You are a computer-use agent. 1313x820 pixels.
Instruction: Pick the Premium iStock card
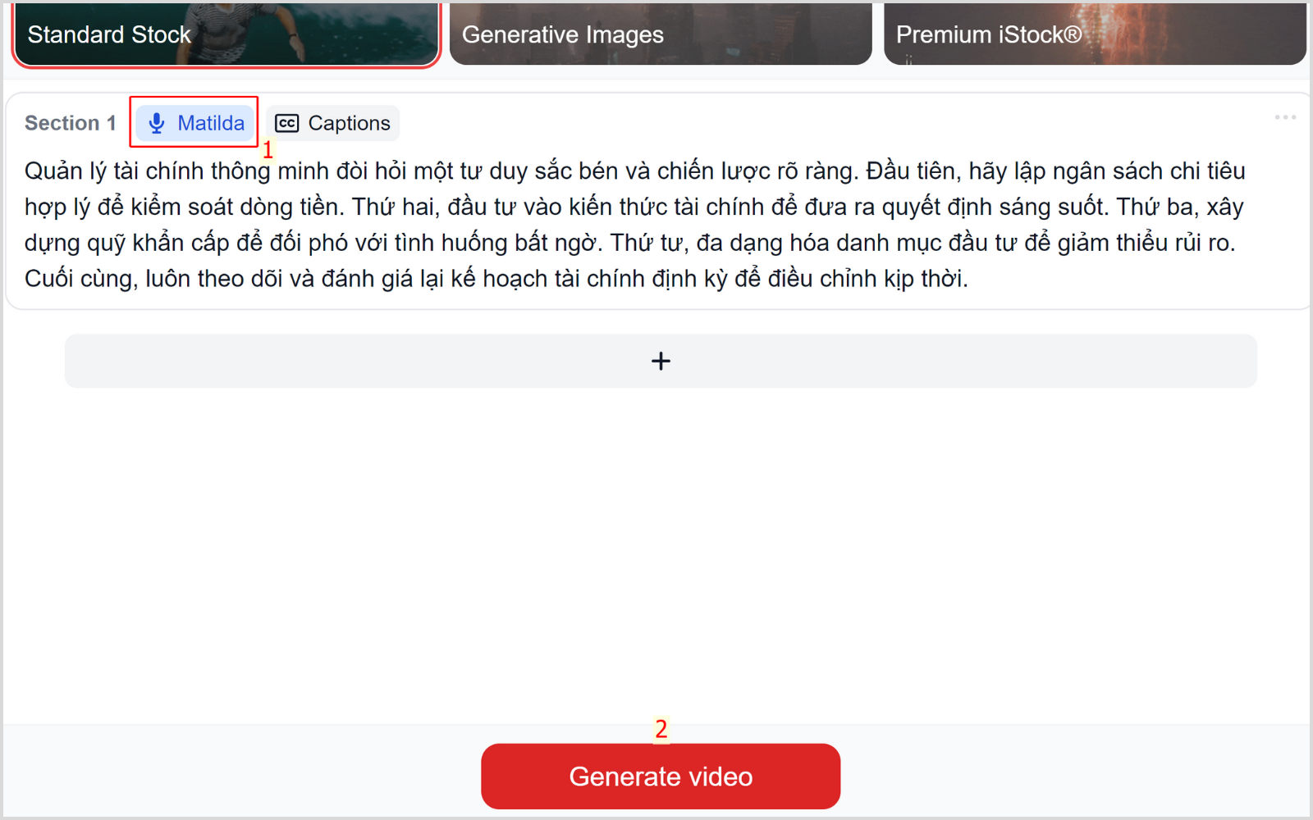coord(1095,33)
